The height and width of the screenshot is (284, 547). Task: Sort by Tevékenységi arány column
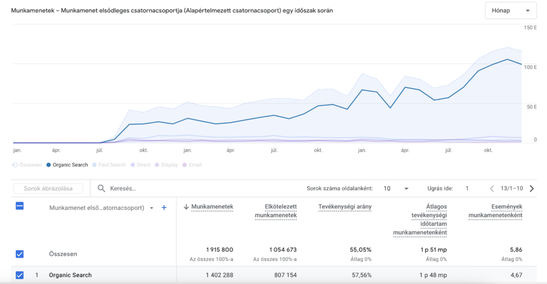345,207
